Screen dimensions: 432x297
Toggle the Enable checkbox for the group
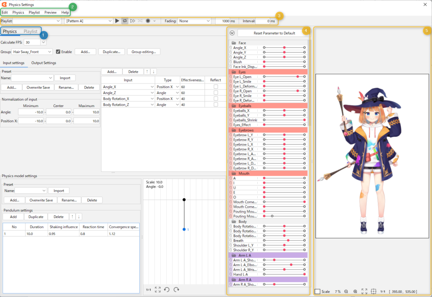[x=59, y=51]
